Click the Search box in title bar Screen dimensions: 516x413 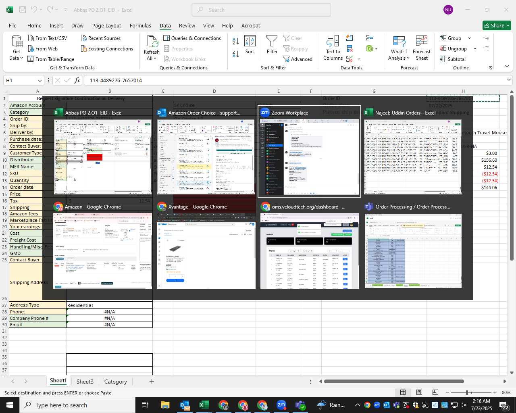pyautogui.click(x=261, y=10)
